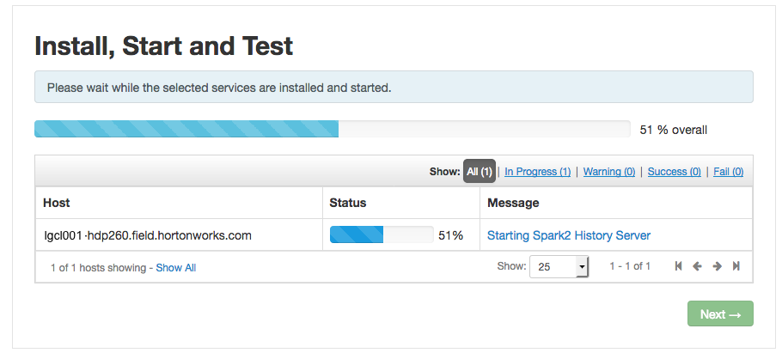782x353 pixels.
Task: Go to the previous page of hosts
Action: click(697, 266)
